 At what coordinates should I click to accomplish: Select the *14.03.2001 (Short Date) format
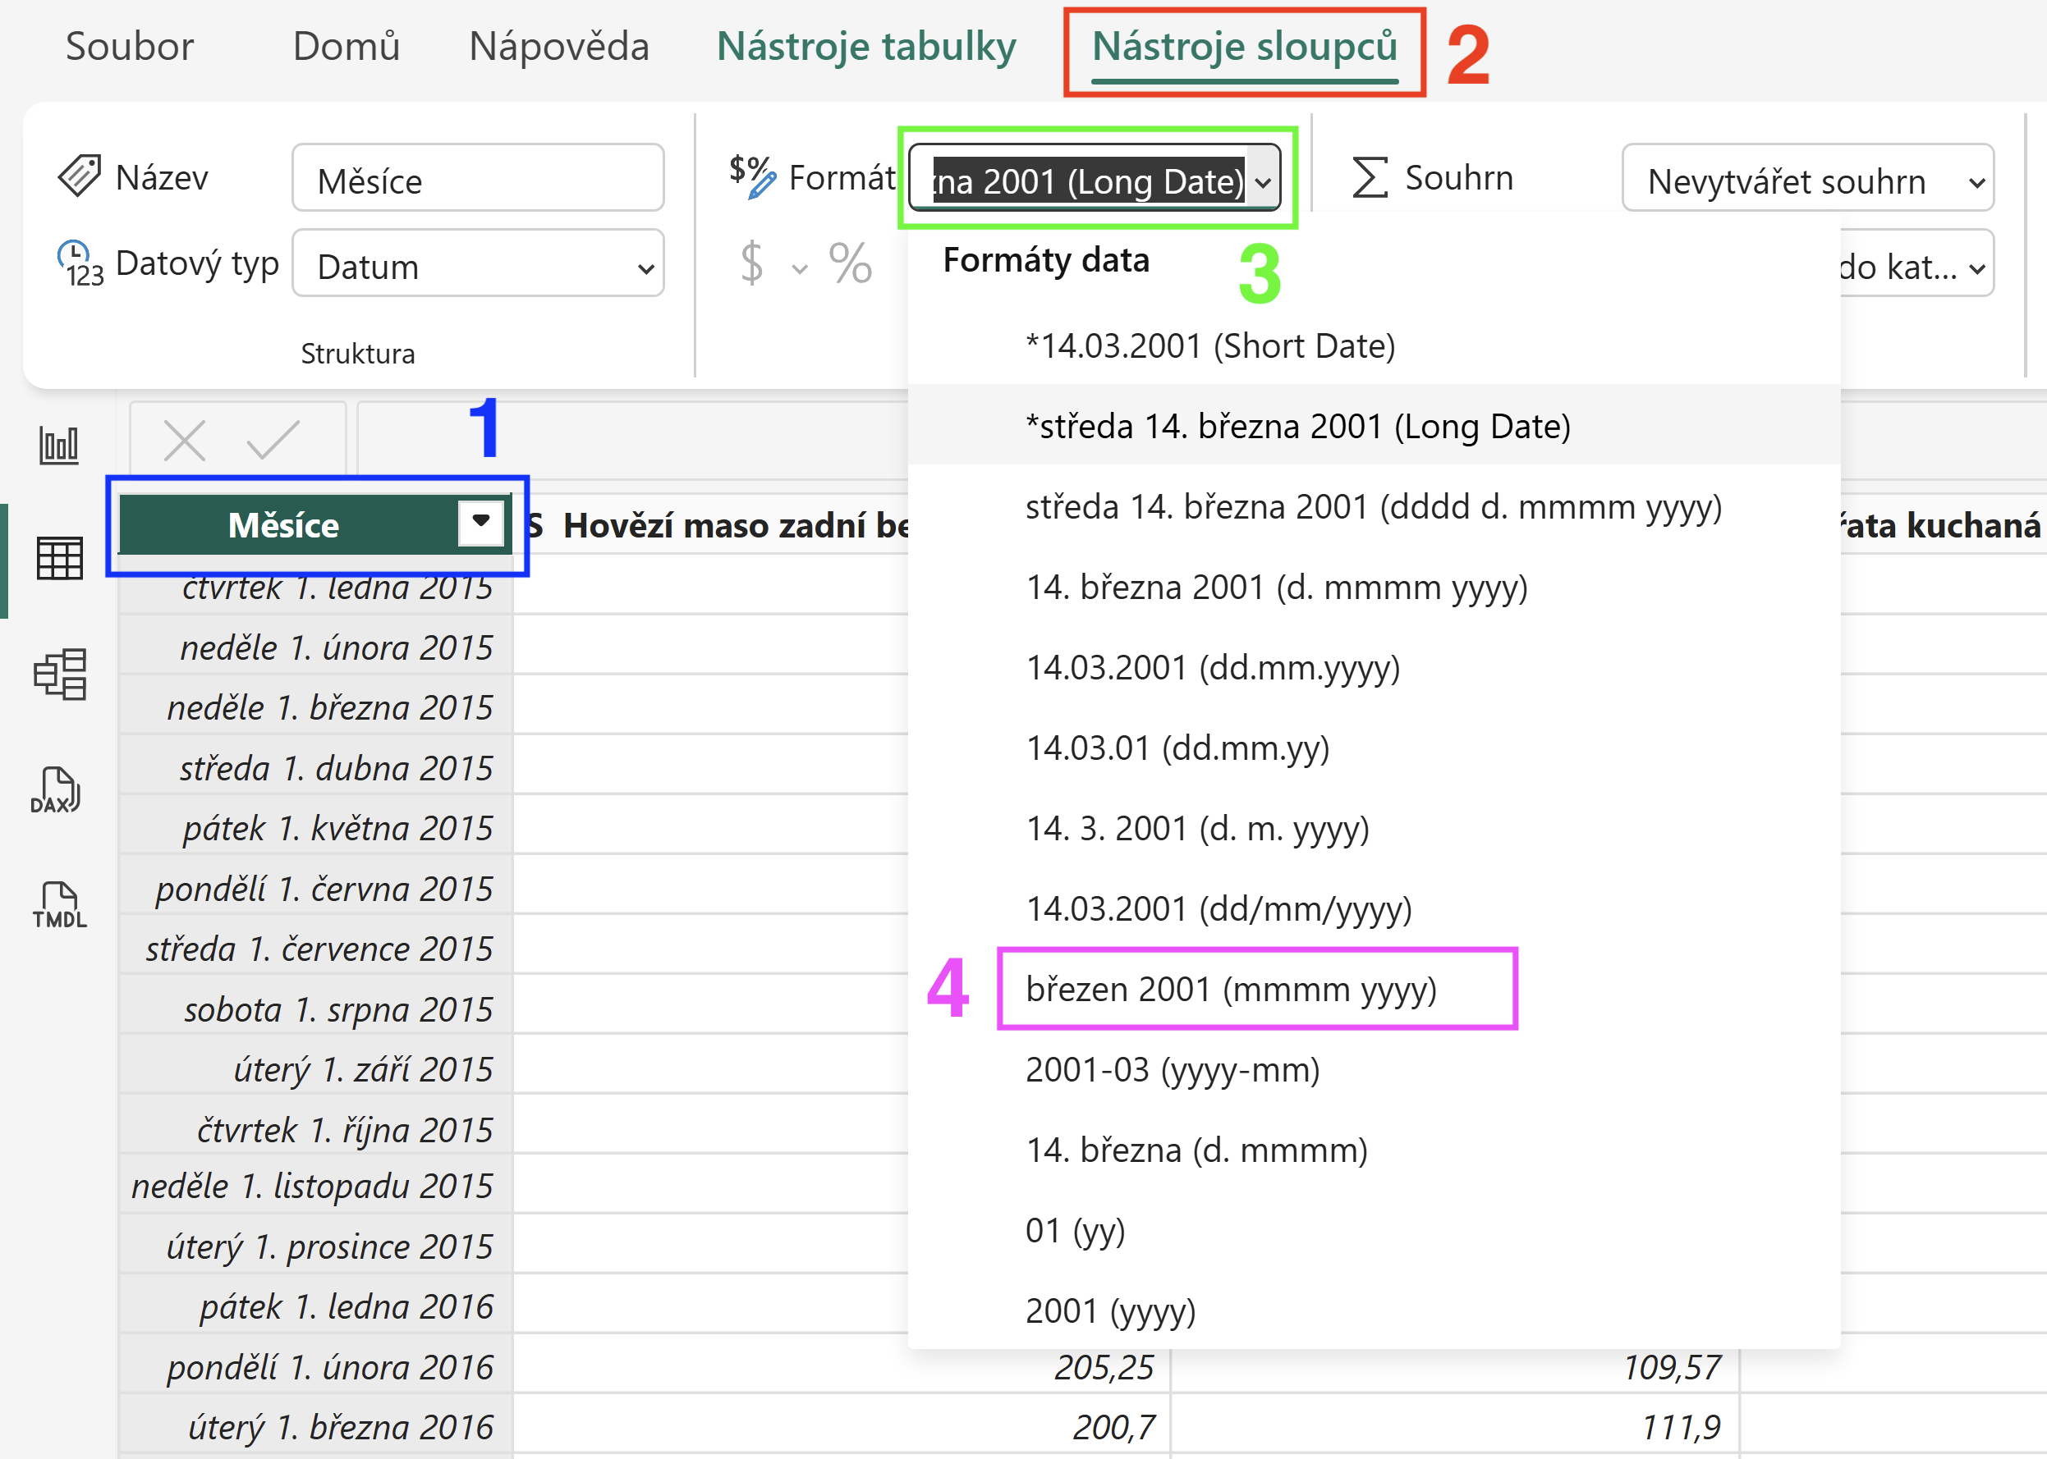1374,346
